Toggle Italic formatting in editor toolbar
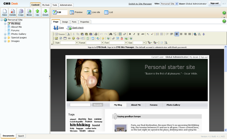 coord(134,34)
